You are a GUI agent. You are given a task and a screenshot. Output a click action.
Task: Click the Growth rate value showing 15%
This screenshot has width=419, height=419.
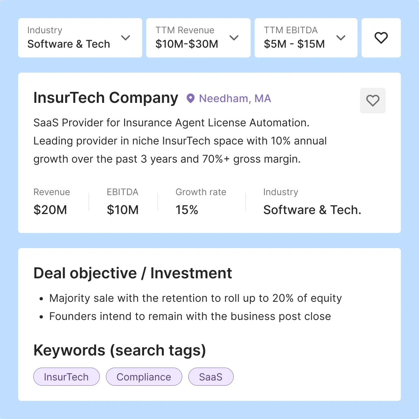[x=187, y=209]
